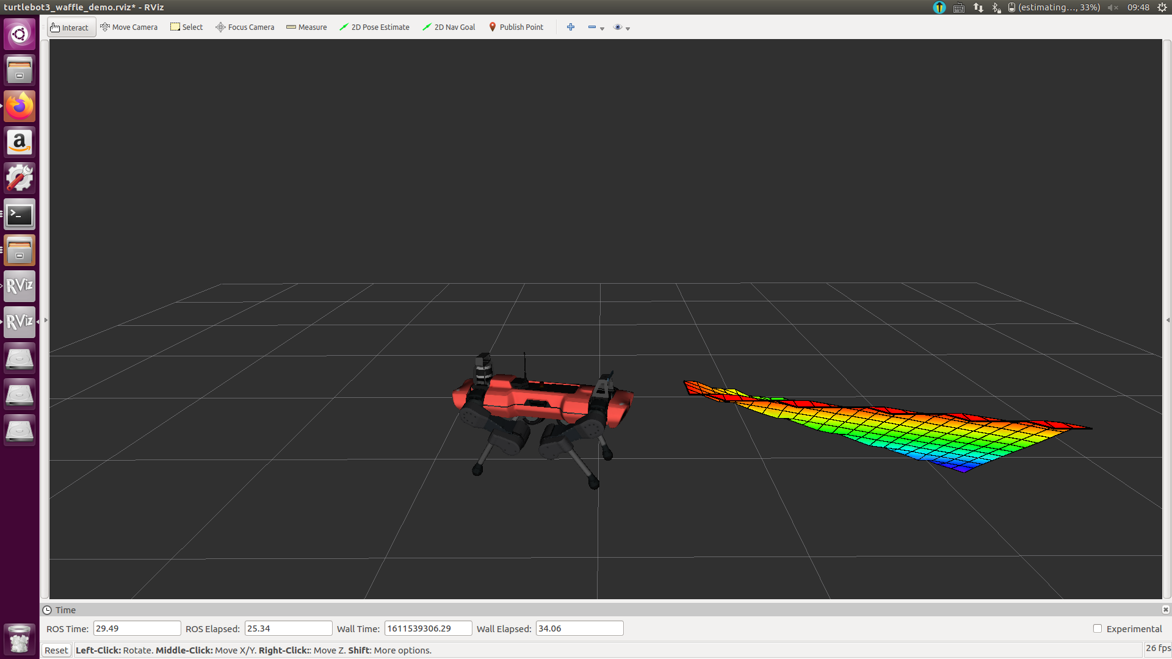1172x659 pixels.
Task: Click the Reset button
Action: coord(56,650)
